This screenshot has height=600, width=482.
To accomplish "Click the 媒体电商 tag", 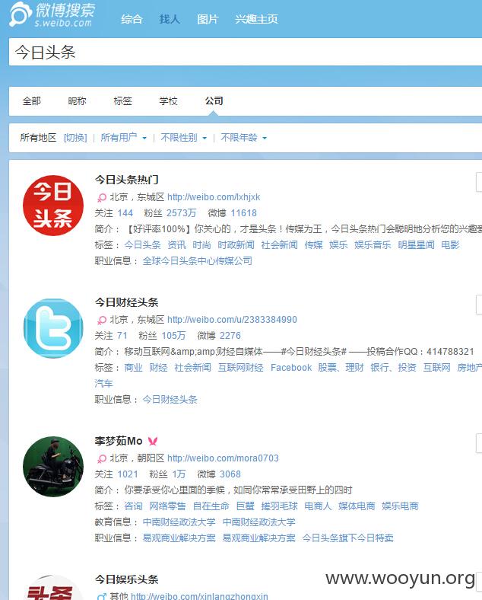I will (357, 506).
